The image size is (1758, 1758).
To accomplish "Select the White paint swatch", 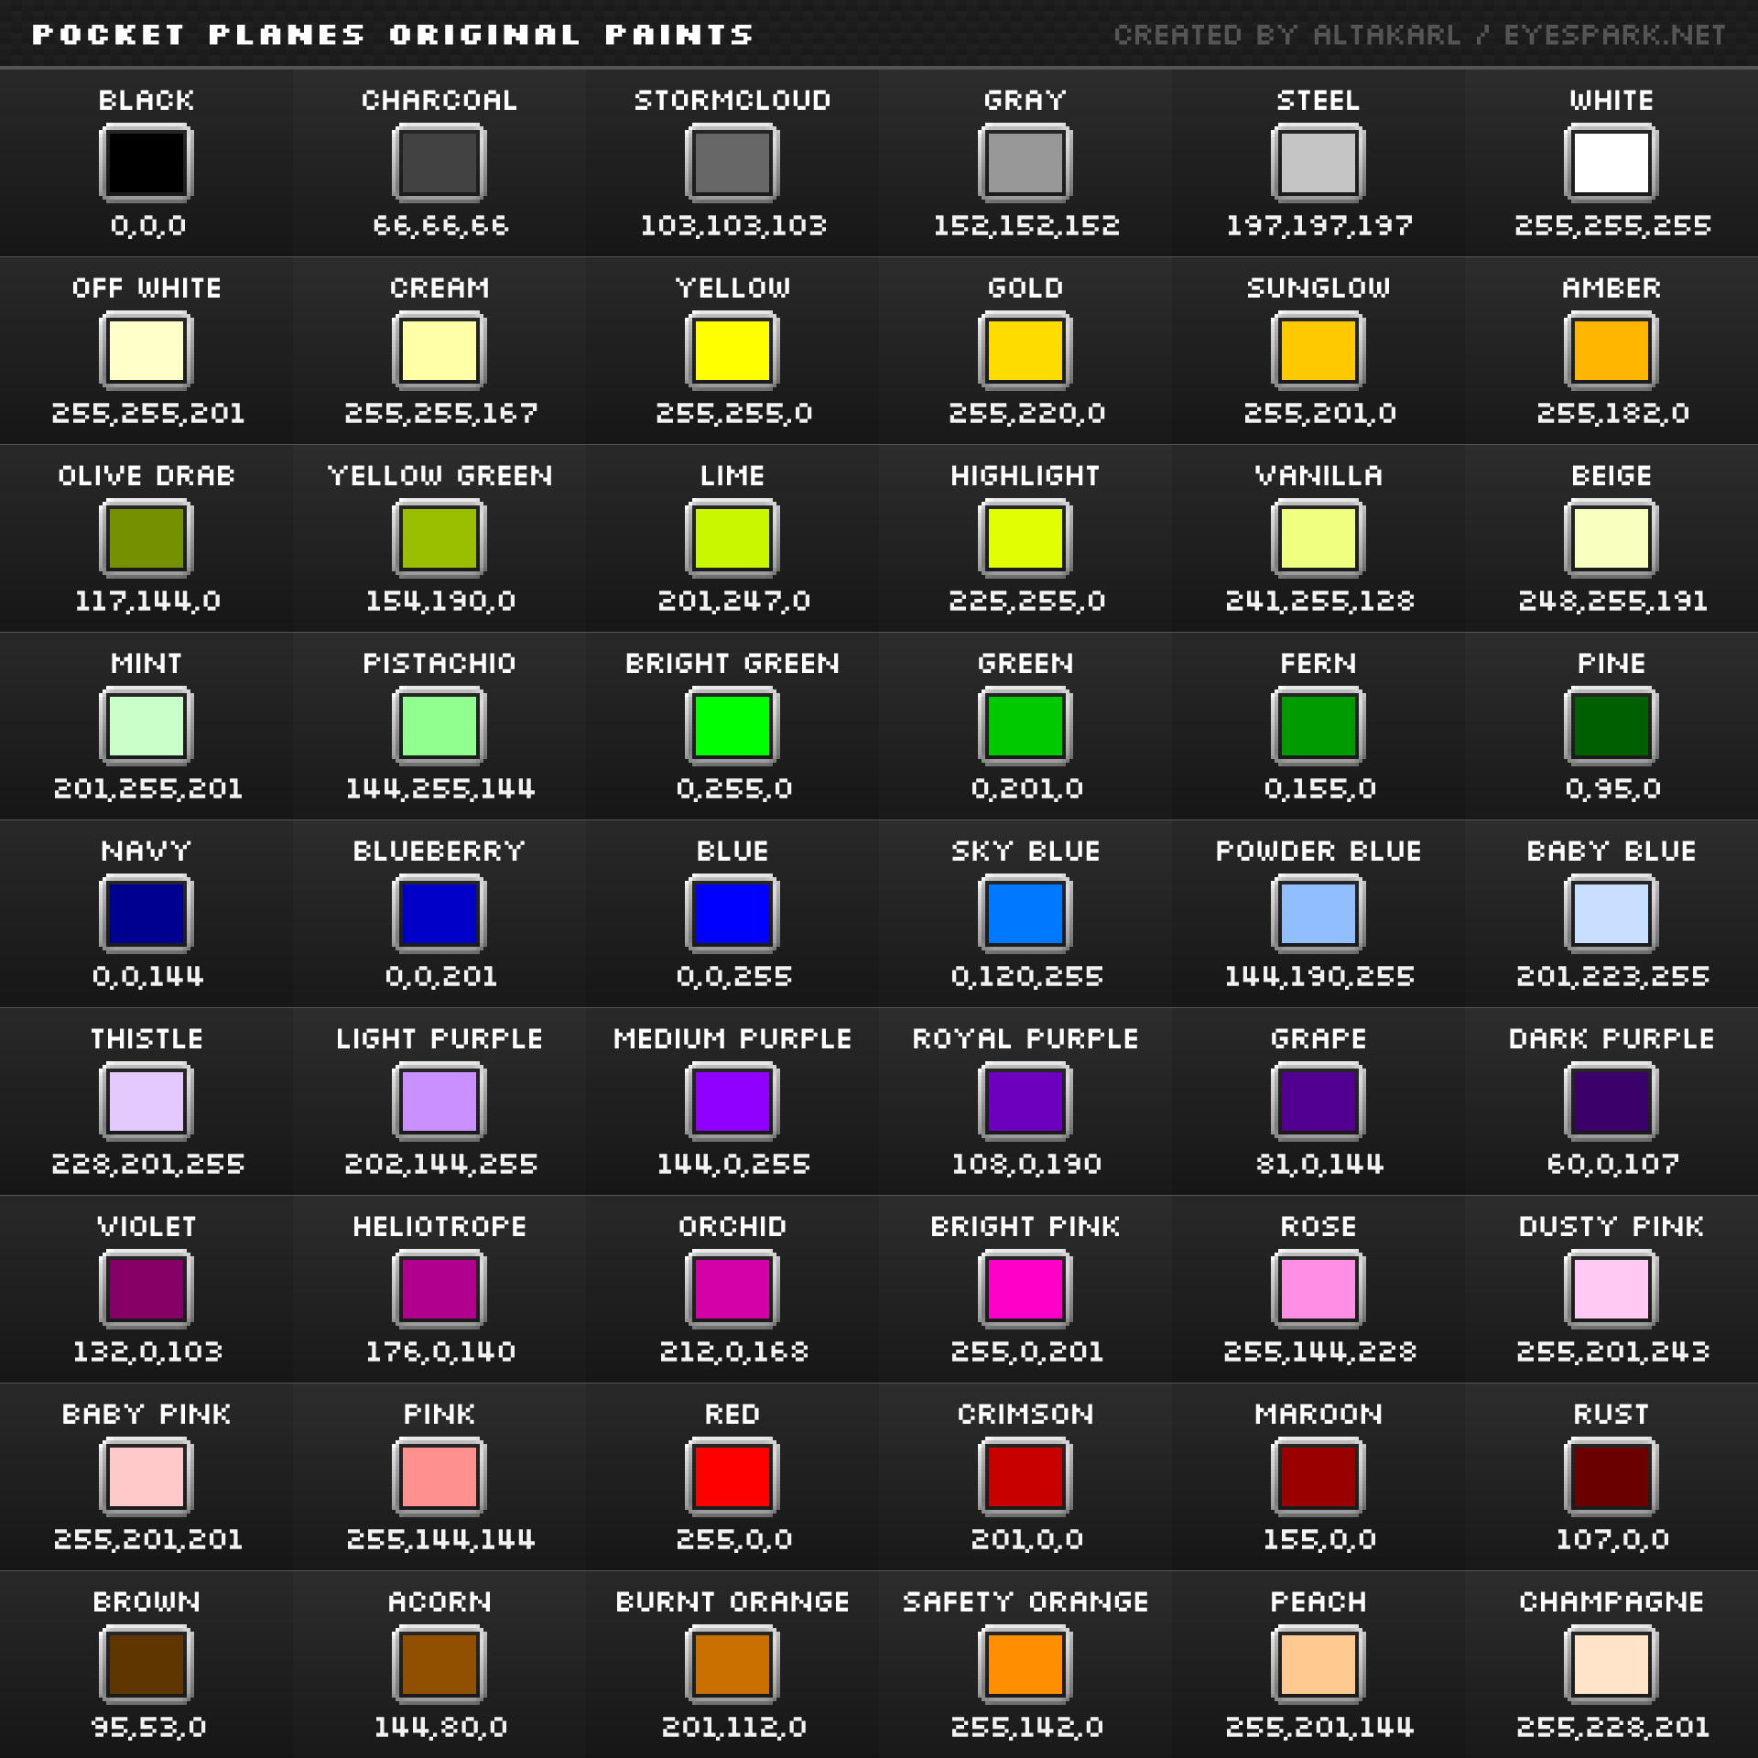I will [1611, 165].
